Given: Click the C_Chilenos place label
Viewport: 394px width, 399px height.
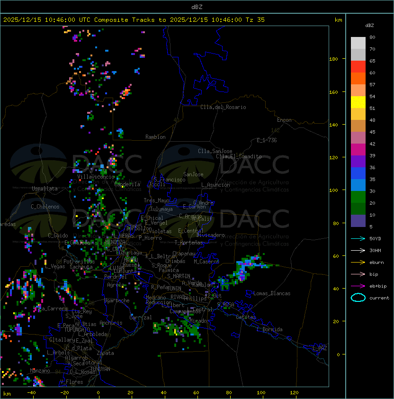Looking at the screenshot, I should point(45,207).
